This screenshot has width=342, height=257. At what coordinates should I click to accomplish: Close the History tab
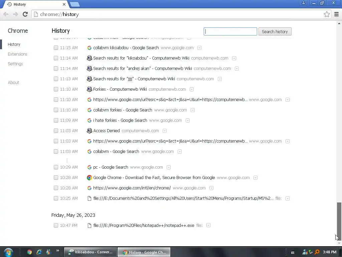tap(64, 4)
